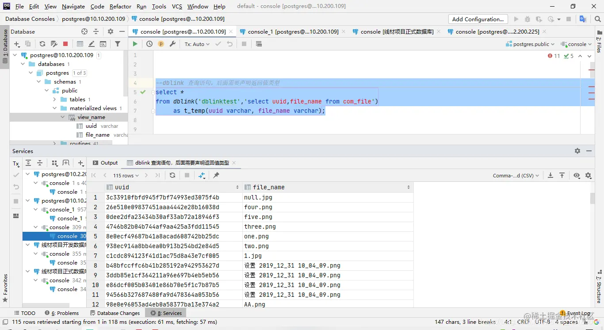Reload the result grid page
The image size is (604, 330).
[172, 175]
